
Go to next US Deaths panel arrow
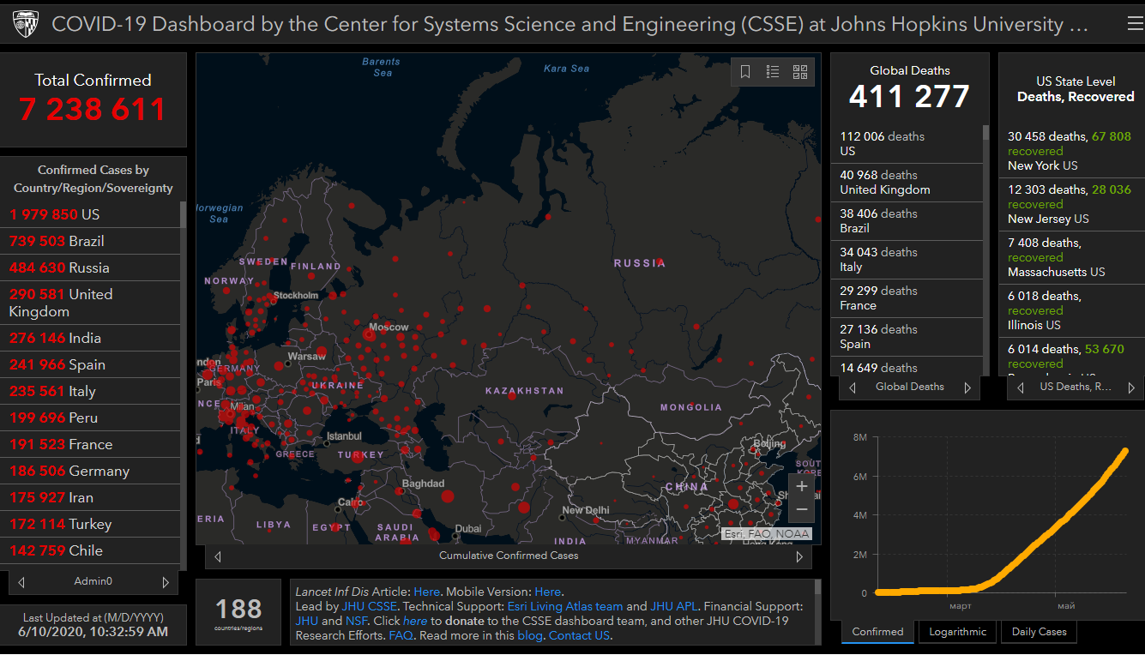pyautogui.click(x=1130, y=388)
